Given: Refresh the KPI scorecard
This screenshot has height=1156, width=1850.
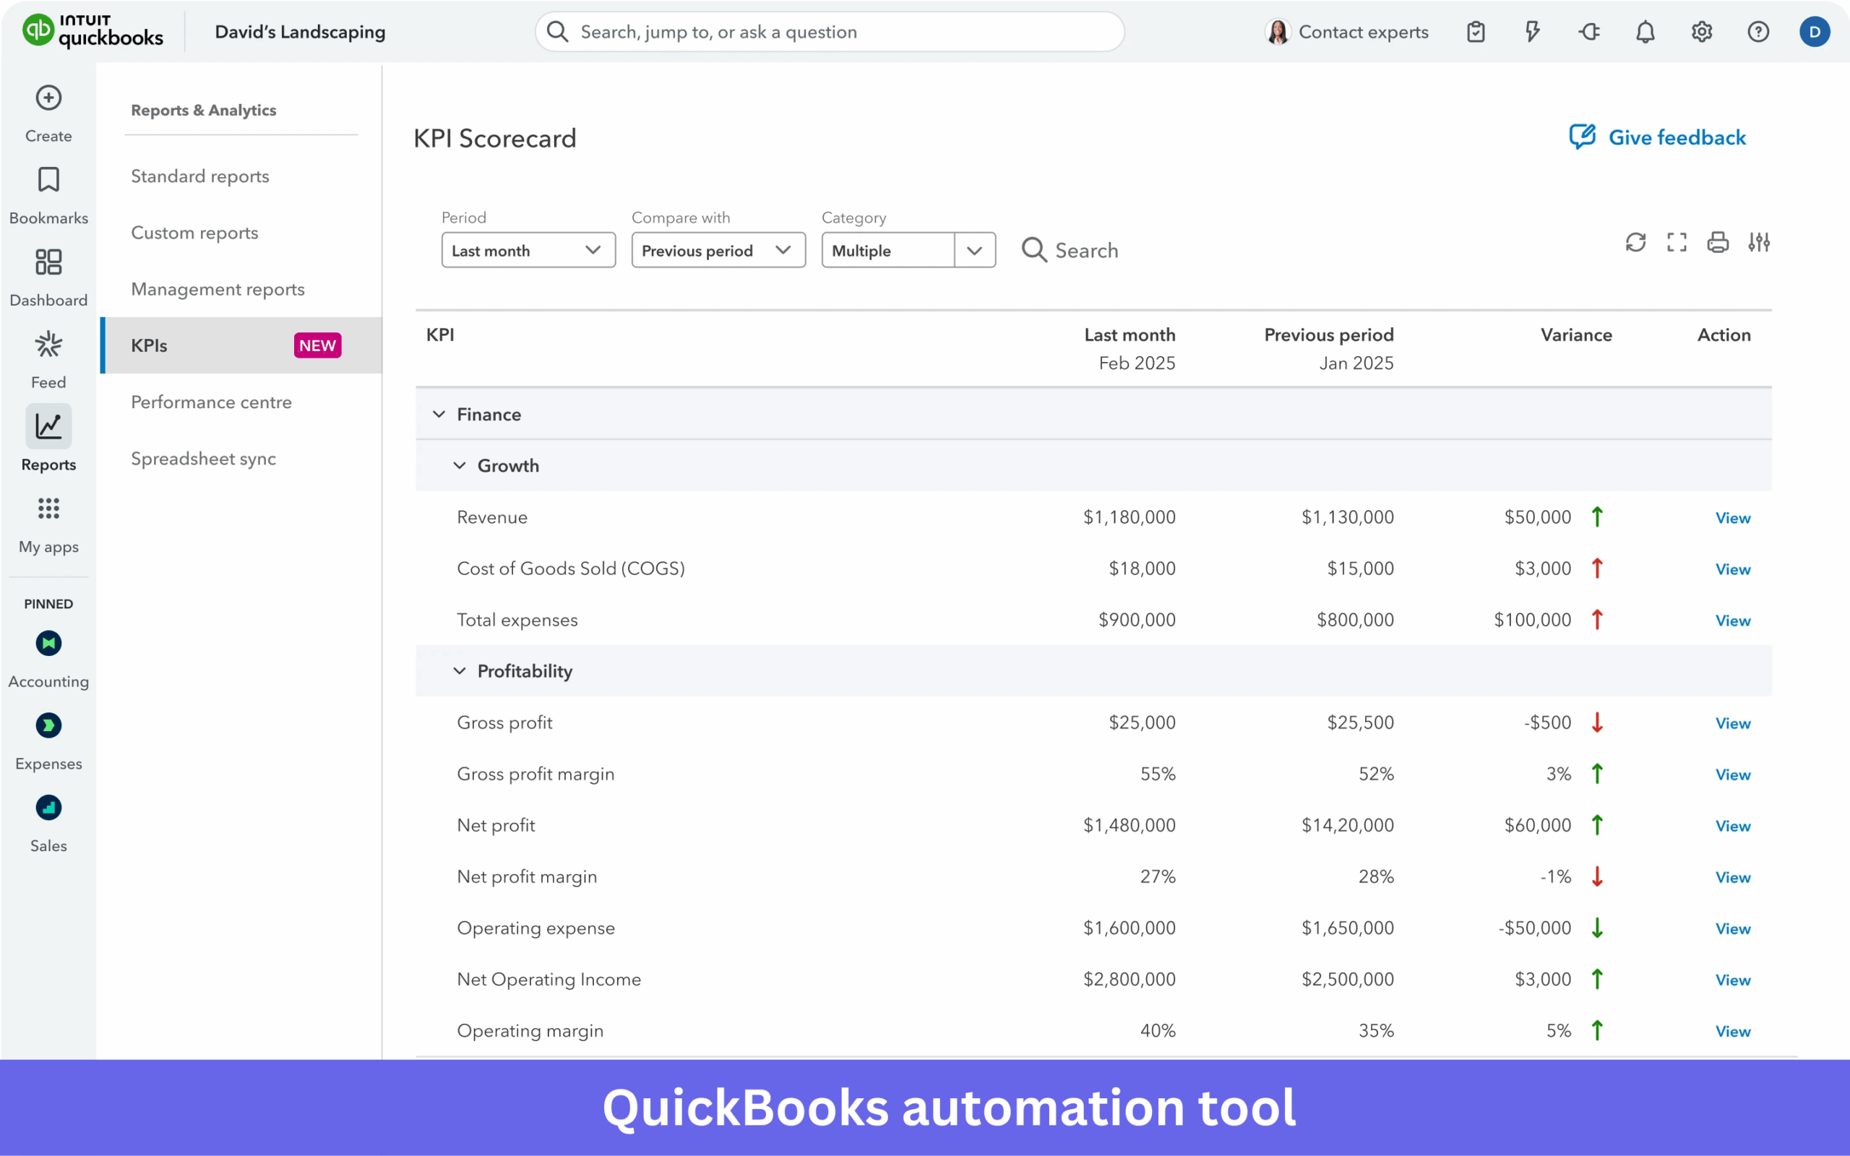Looking at the screenshot, I should 1635,242.
